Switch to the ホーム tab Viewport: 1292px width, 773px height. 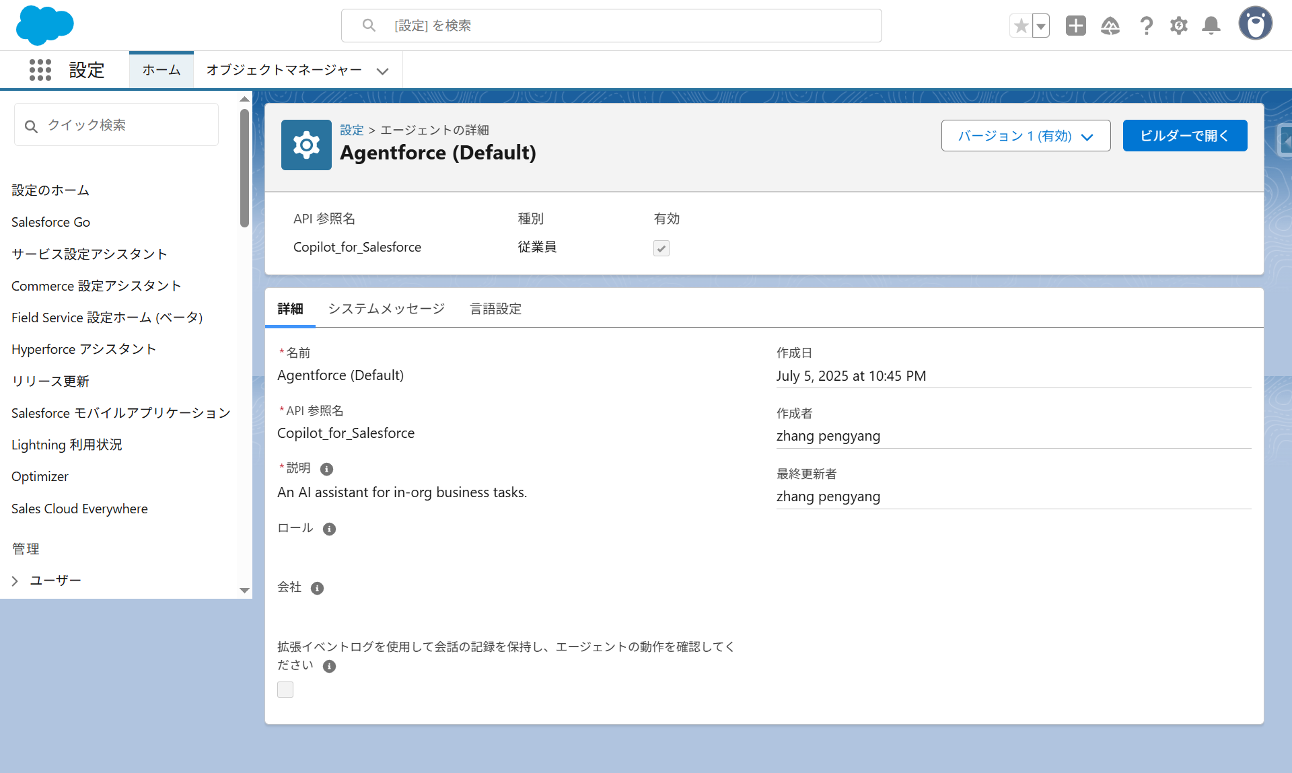click(x=161, y=70)
